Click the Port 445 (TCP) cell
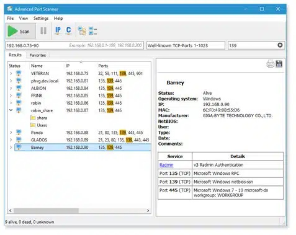Image resolution: width=296 pixels, height=235 pixels. [x=175, y=192]
